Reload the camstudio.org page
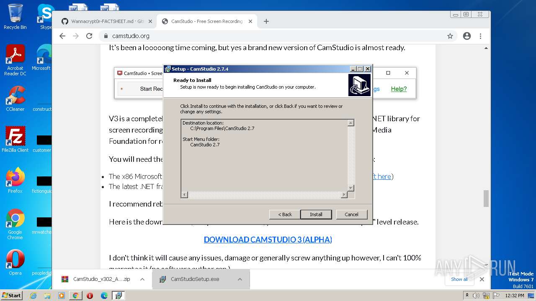The image size is (536, 301). click(89, 36)
